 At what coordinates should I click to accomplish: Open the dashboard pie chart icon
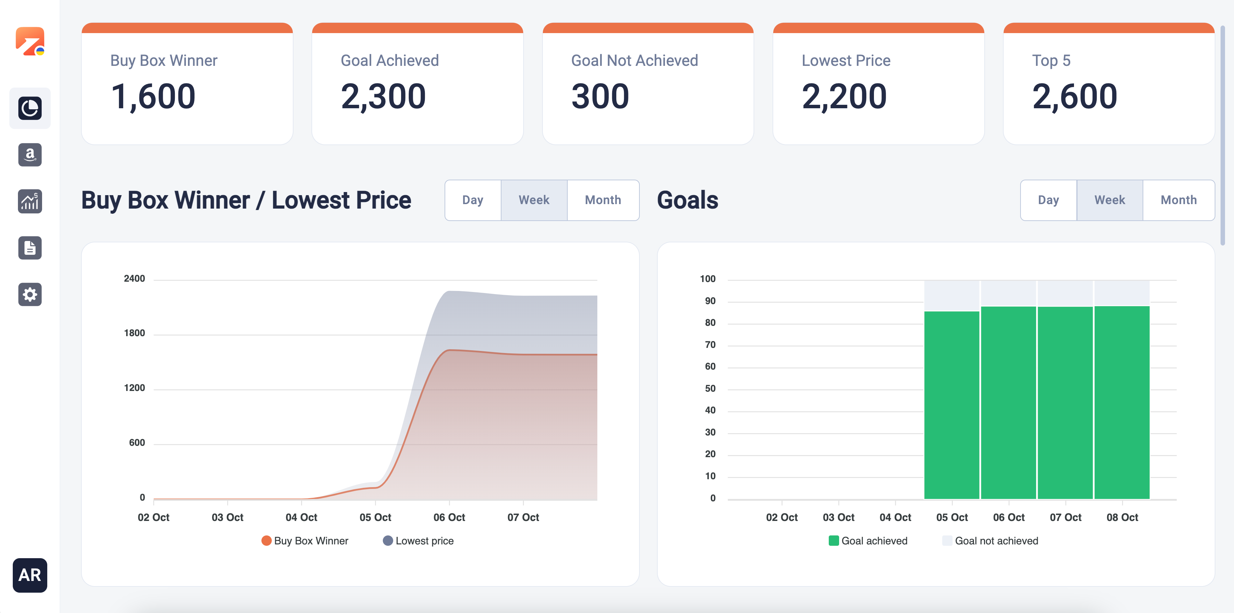tap(30, 108)
